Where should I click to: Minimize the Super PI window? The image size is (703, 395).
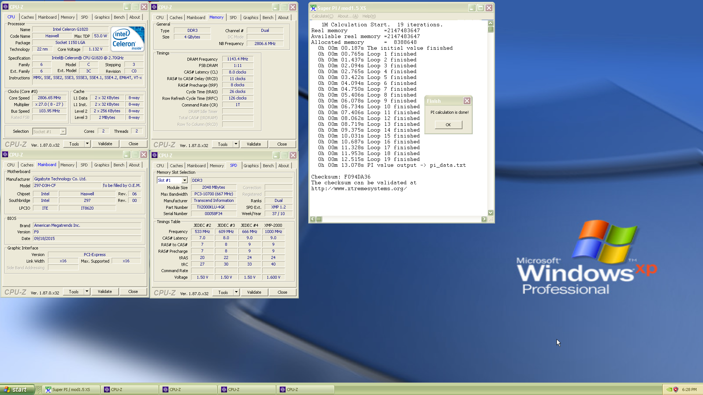point(472,8)
